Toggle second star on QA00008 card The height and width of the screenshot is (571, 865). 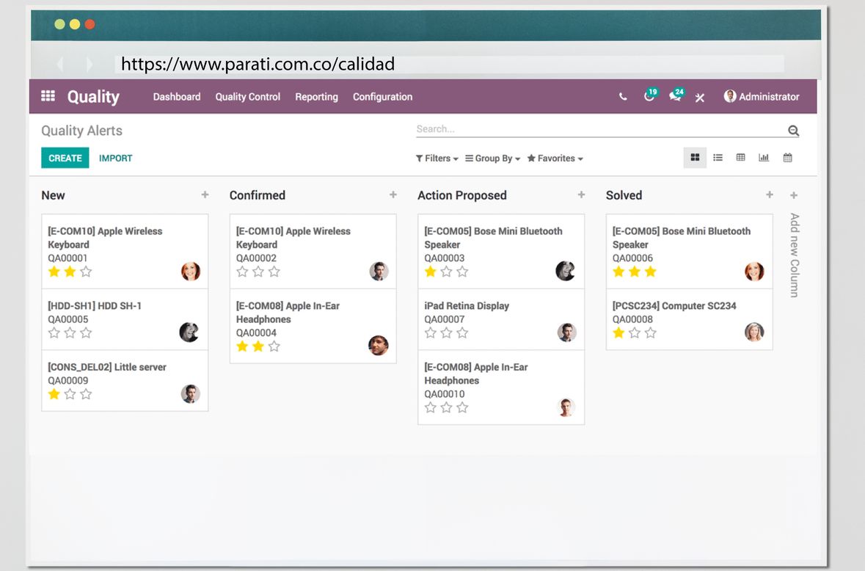tap(635, 333)
